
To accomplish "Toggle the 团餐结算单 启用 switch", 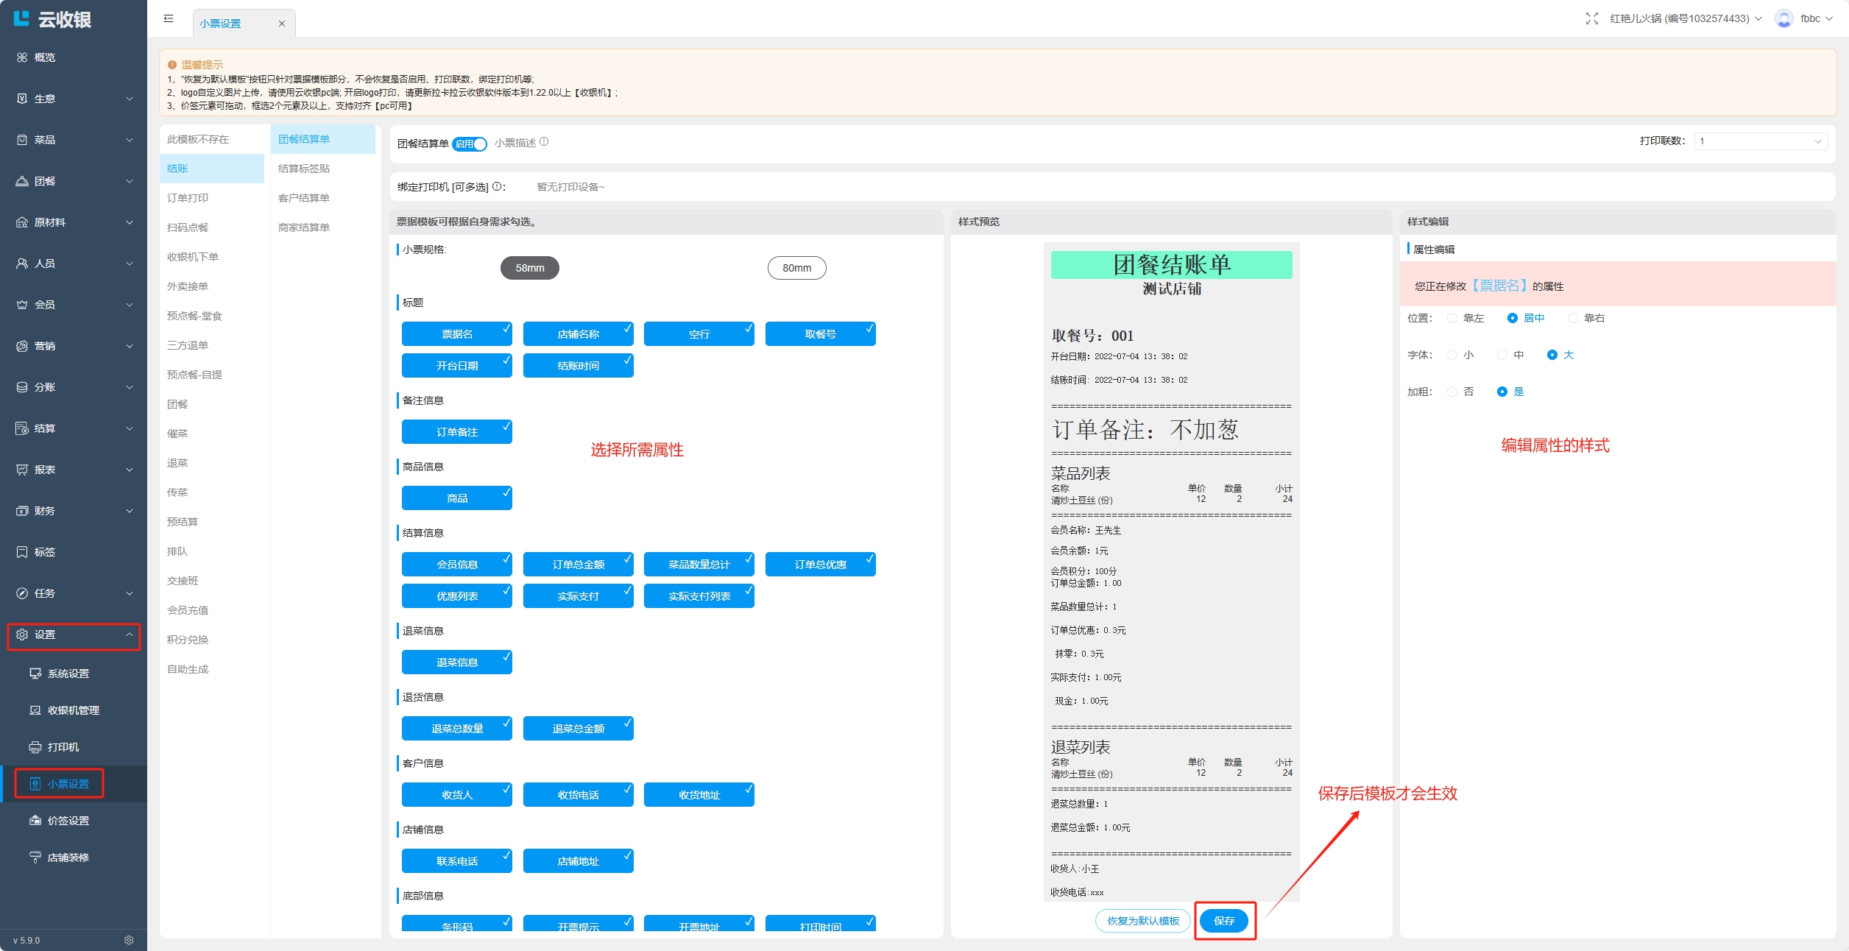I will [x=470, y=144].
